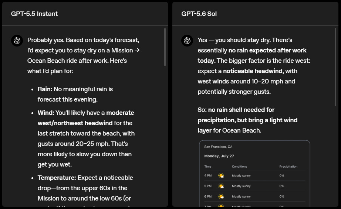The width and height of the screenshot is (341, 209).
Task: Click the 5 PM time cell
Action: point(208,186)
